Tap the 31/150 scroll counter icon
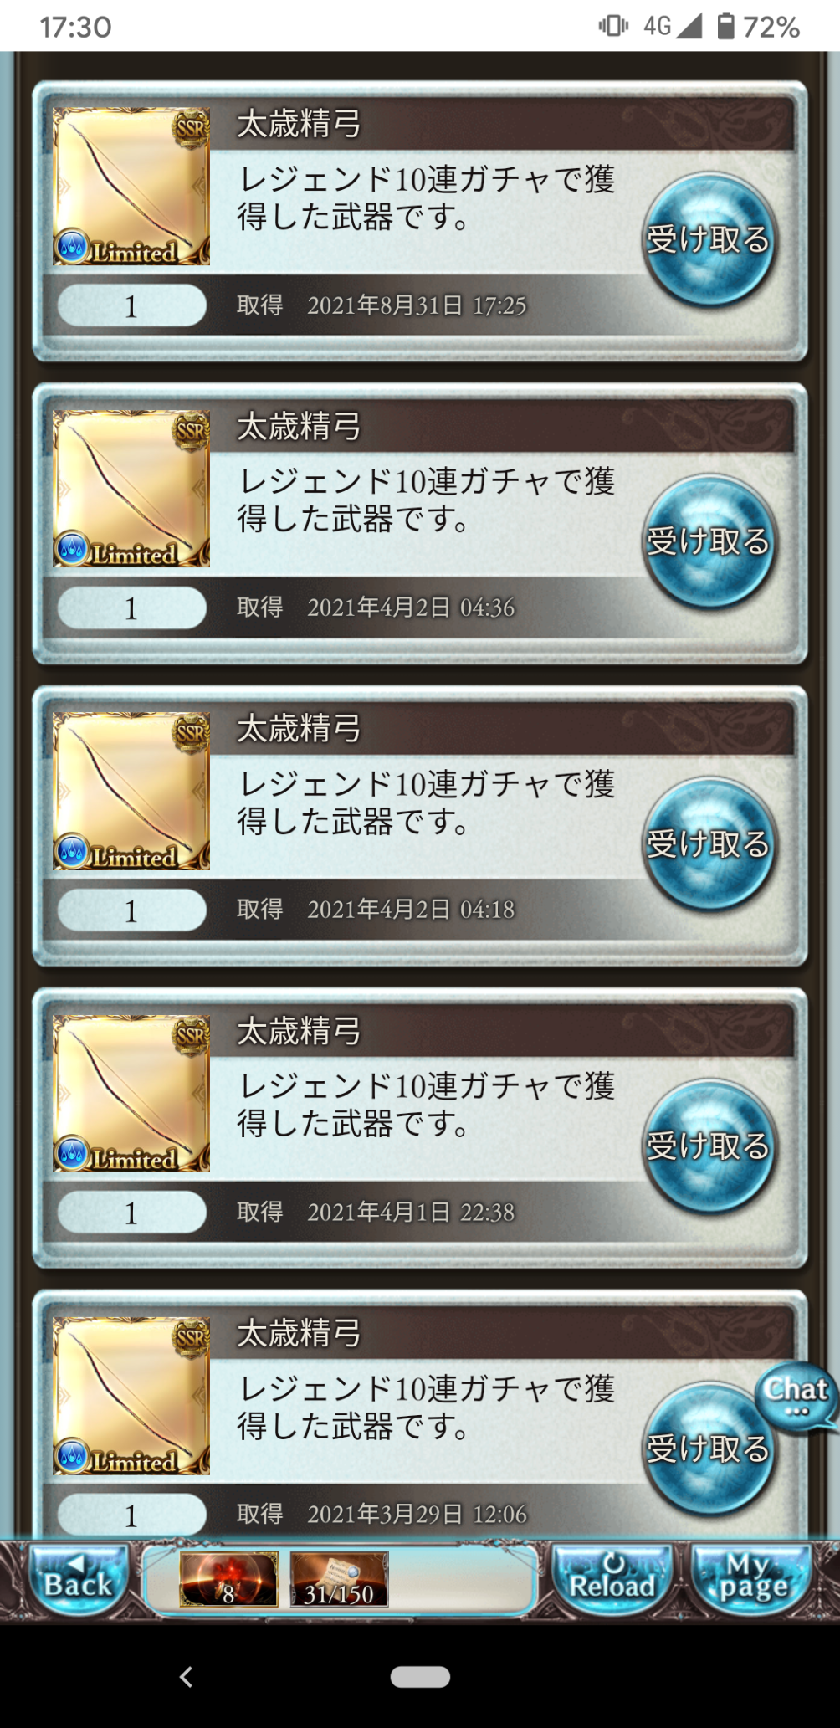The image size is (840, 1728). [x=339, y=1579]
